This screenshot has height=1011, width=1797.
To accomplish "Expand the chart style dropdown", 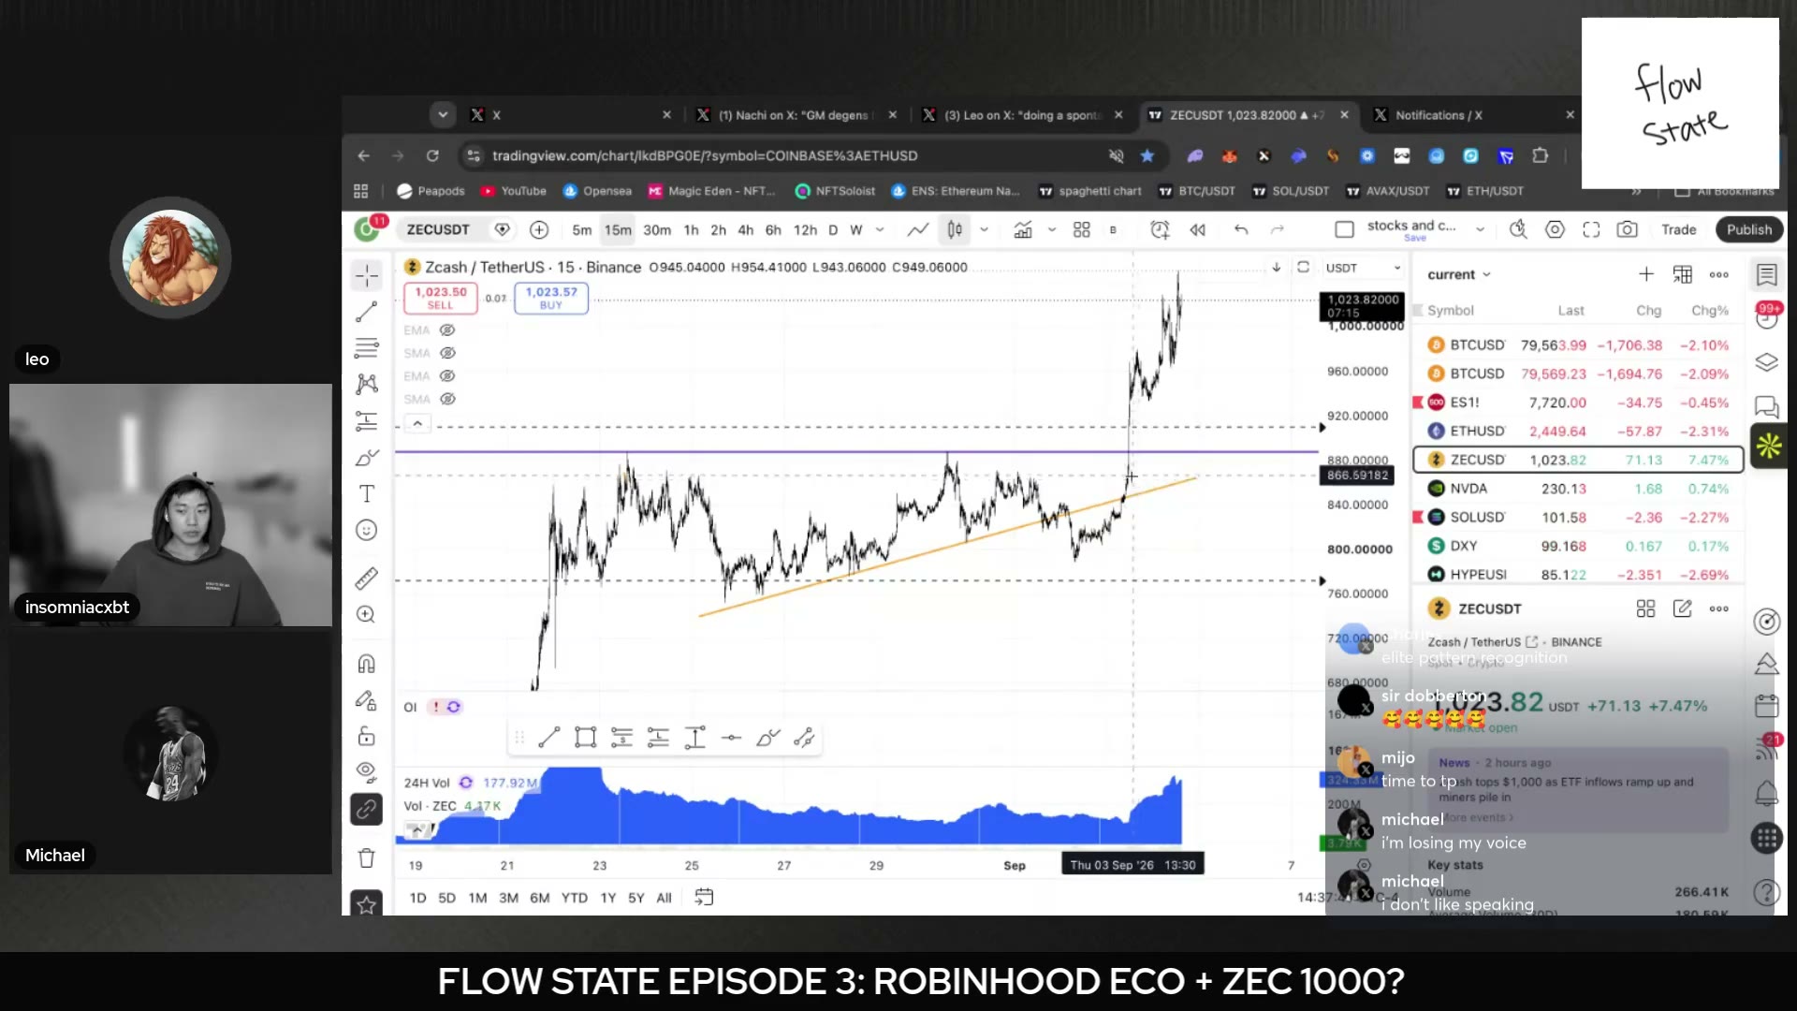I will tap(984, 229).
